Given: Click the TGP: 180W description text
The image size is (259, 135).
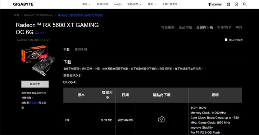Looking at the screenshot, I should (198, 108).
